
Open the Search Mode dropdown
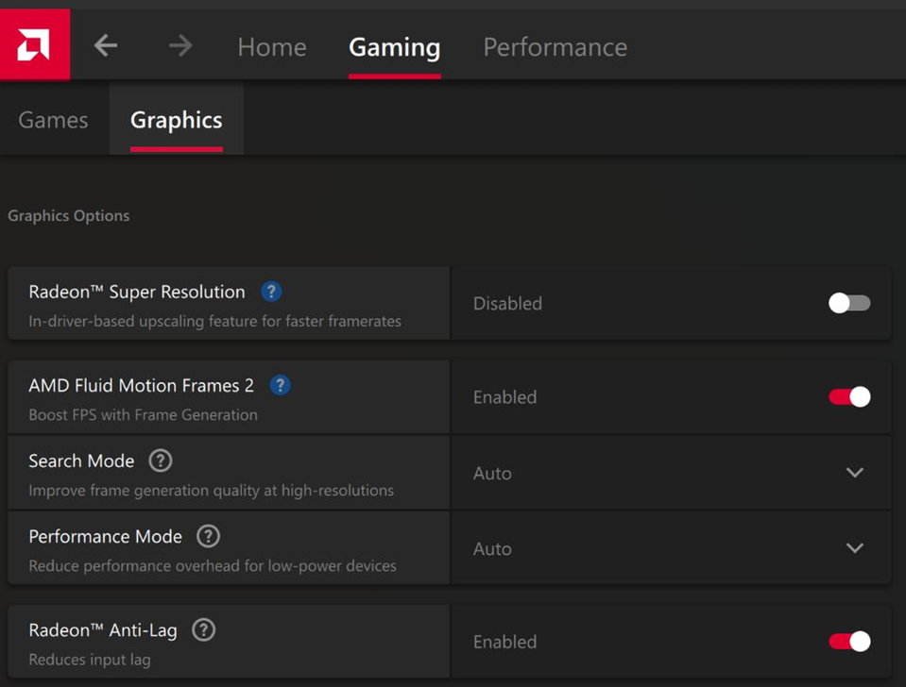click(x=855, y=473)
